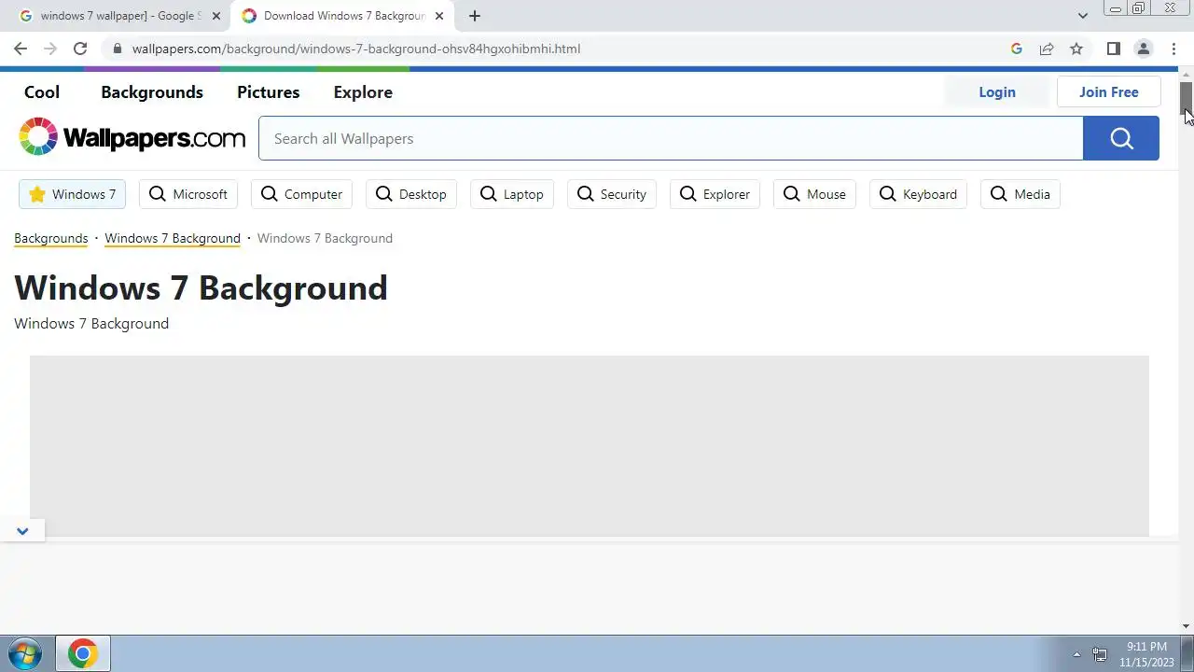This screenshot has height=672, width=1194.
Task: Click the vertical scrollbar thumb
Action: coord(1187,97)
